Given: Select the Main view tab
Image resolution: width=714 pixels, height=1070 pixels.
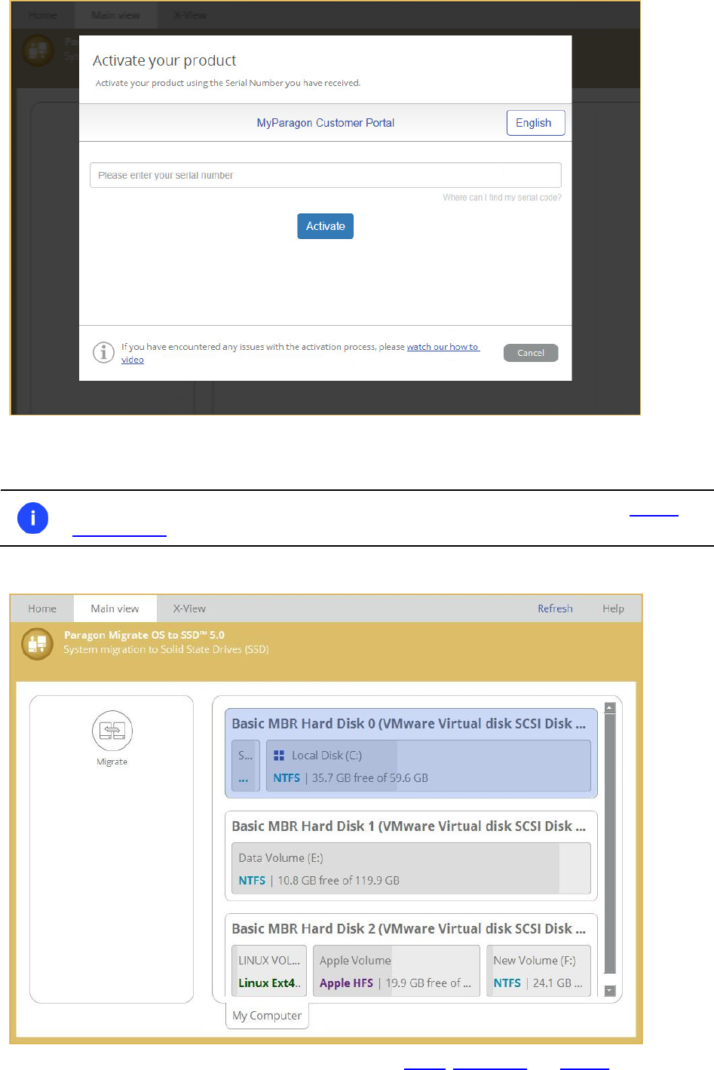Looking at the screenshot, I should (x=115, y=609).
